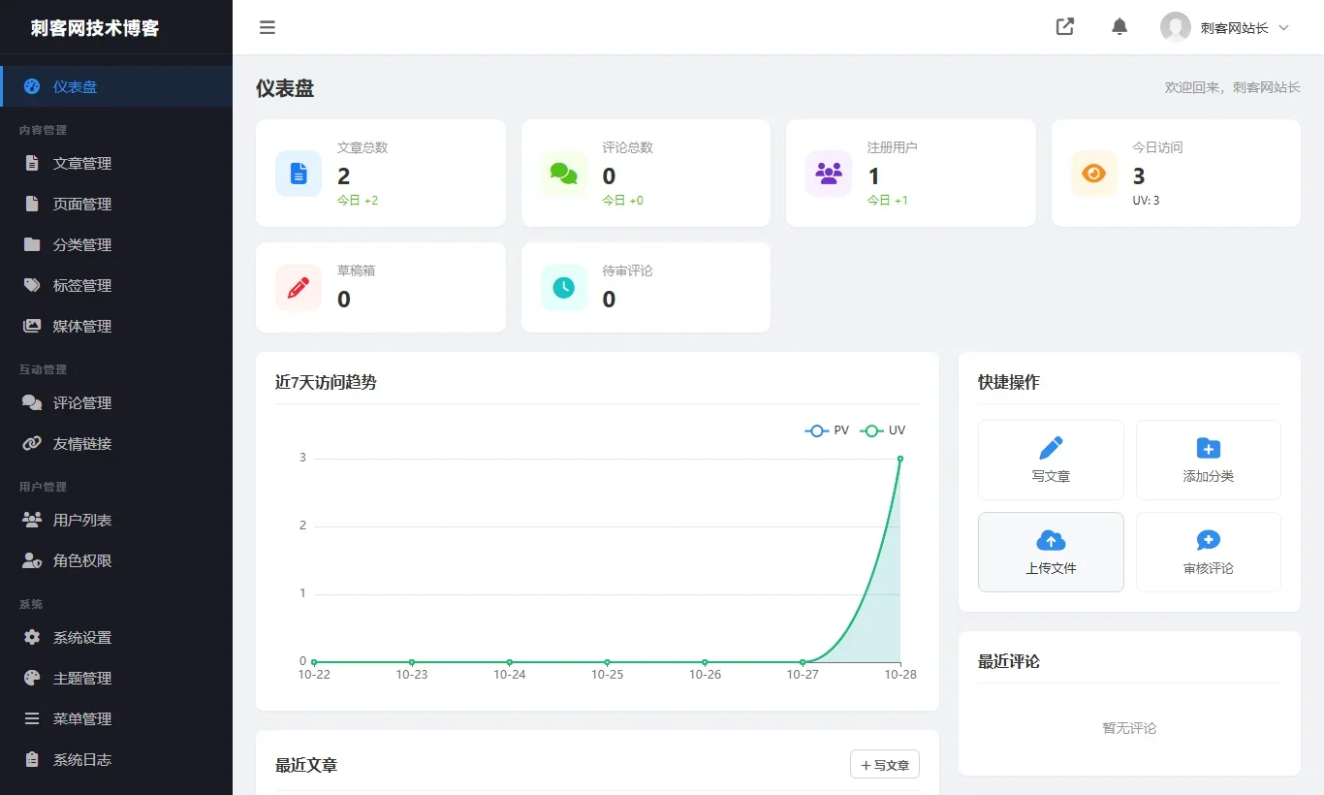Open 用户列表 in sidebar

[x=116, y=521]
